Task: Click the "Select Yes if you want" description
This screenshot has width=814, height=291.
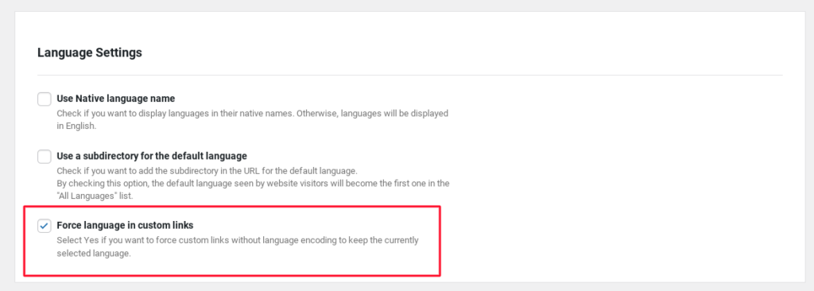Action: click(x=237, y=241)
